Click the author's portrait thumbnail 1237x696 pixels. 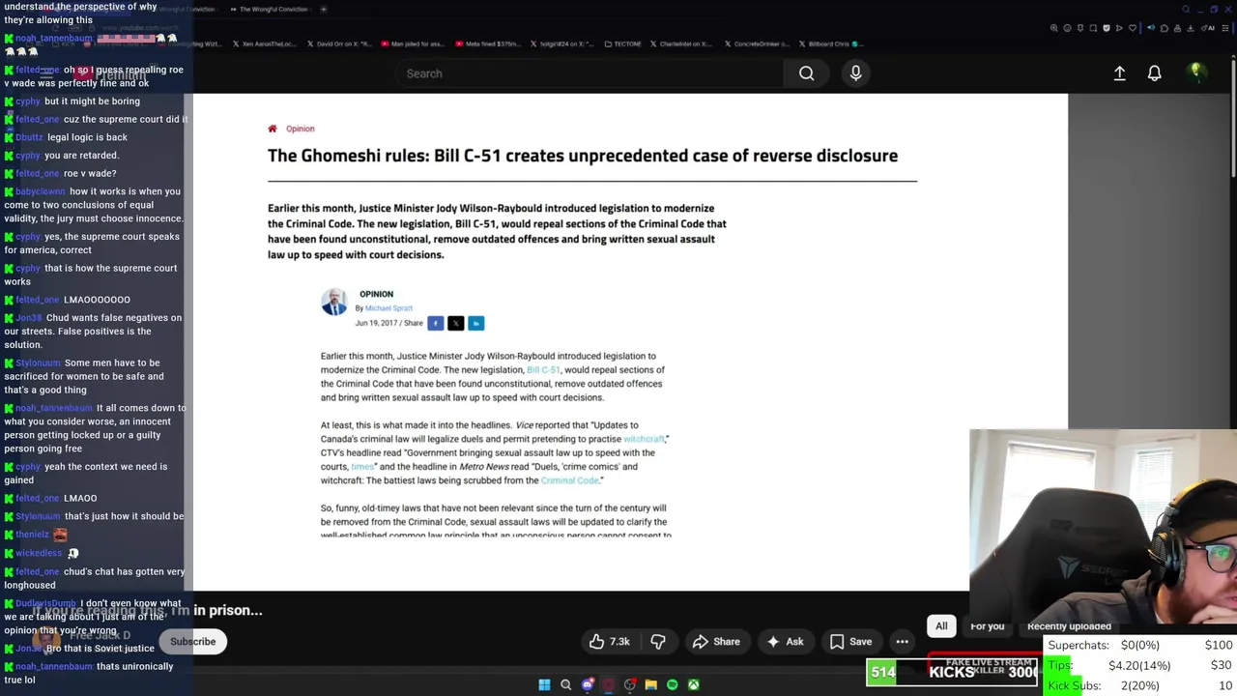(333, 302)
